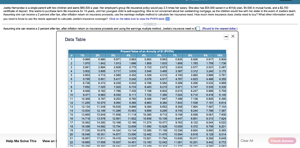Click the View an Example option
The height and width of the screenshot is (148, 300).
tap(49, 141)
